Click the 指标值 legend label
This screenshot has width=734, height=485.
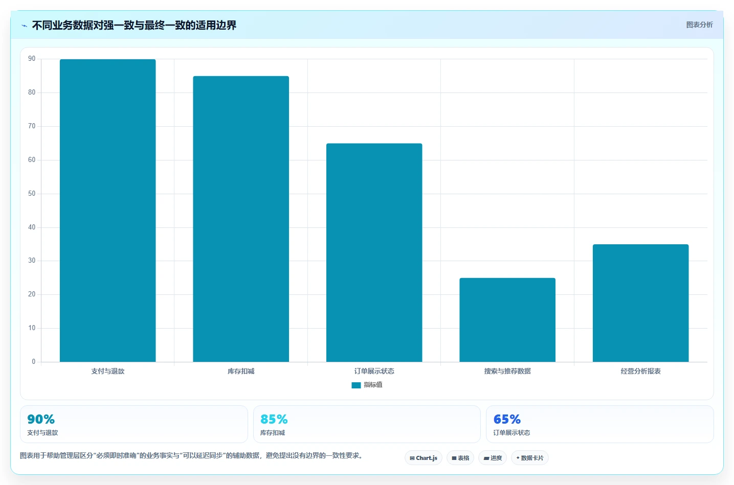click(x=373, y=385)
